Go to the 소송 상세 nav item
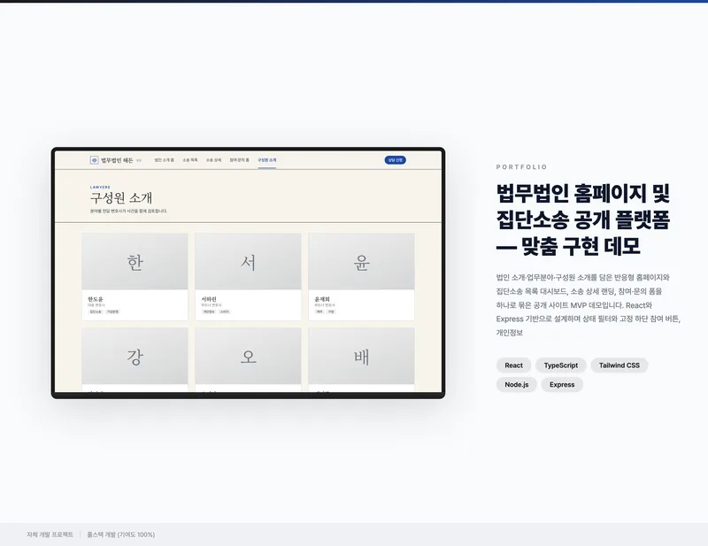Screen dimensions: 708x546 tap(213, 160)
